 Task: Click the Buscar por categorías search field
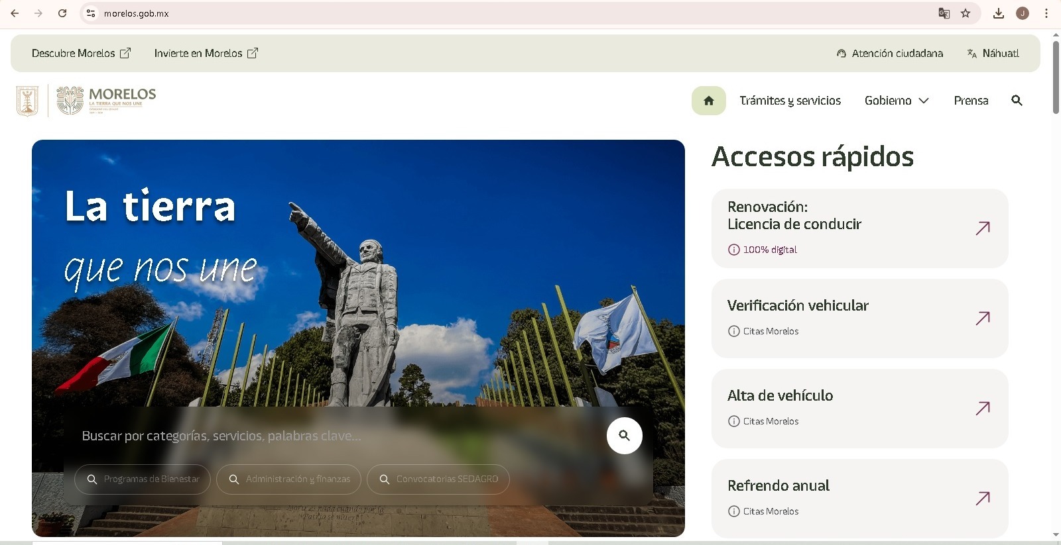pyautogui.click(x=332, y=436)
